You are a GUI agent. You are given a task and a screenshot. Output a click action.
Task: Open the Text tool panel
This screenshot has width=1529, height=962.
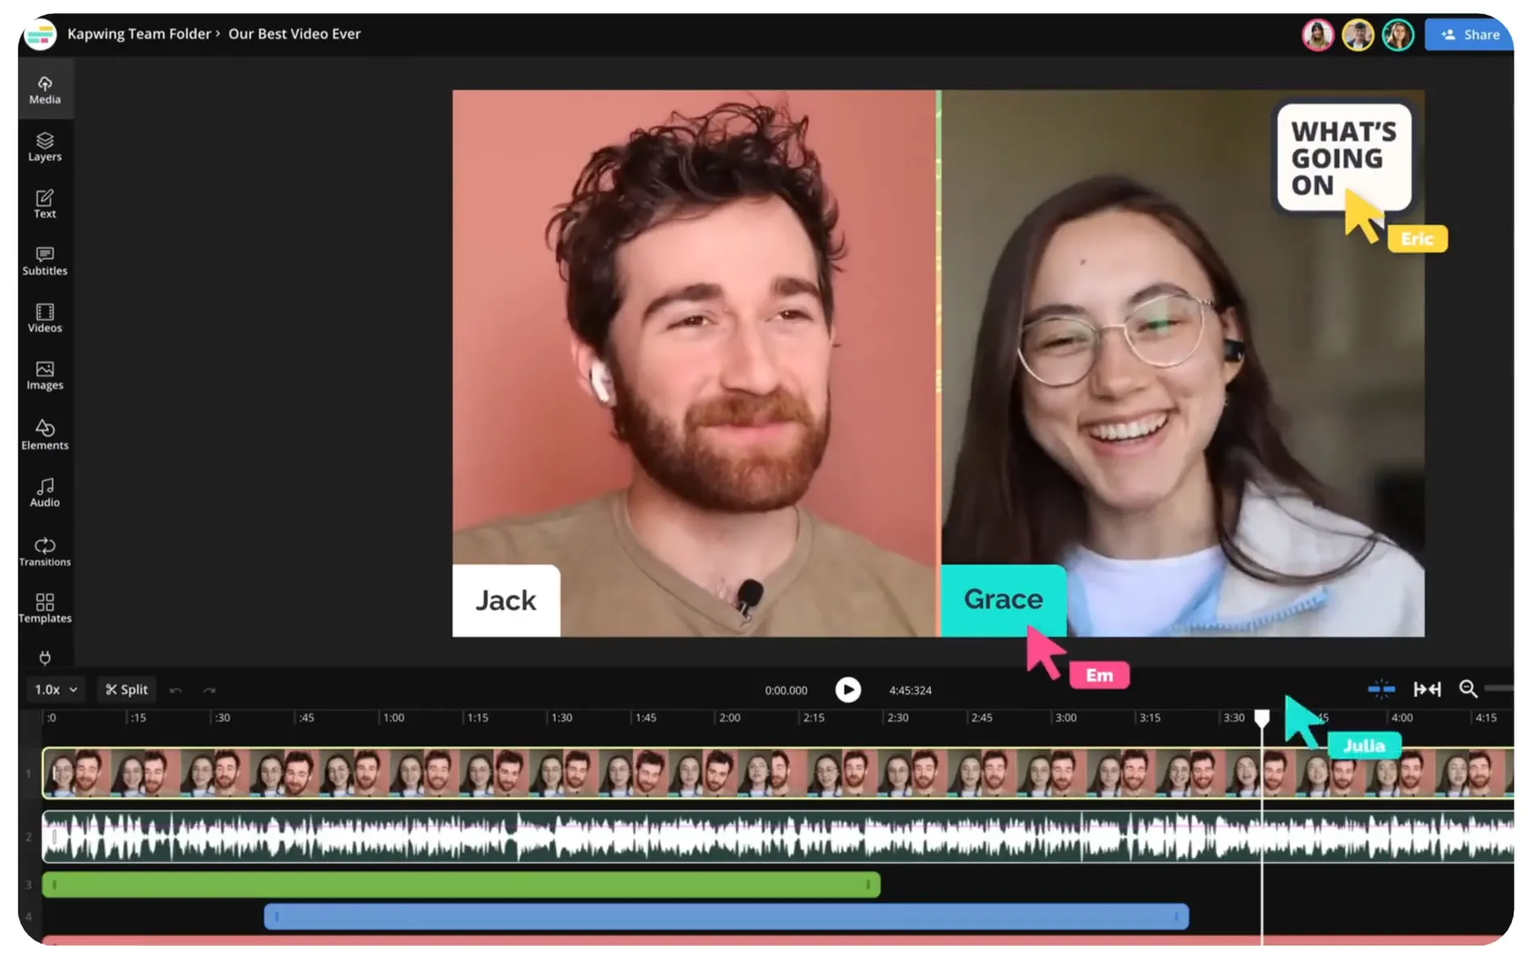[44, 203]
